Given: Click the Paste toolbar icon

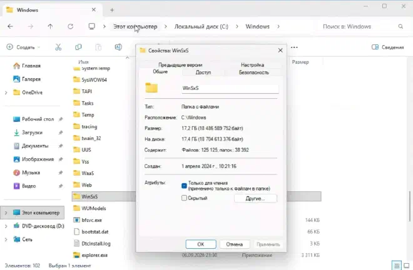Looking at the screenshot, I should tap(98, 47).
